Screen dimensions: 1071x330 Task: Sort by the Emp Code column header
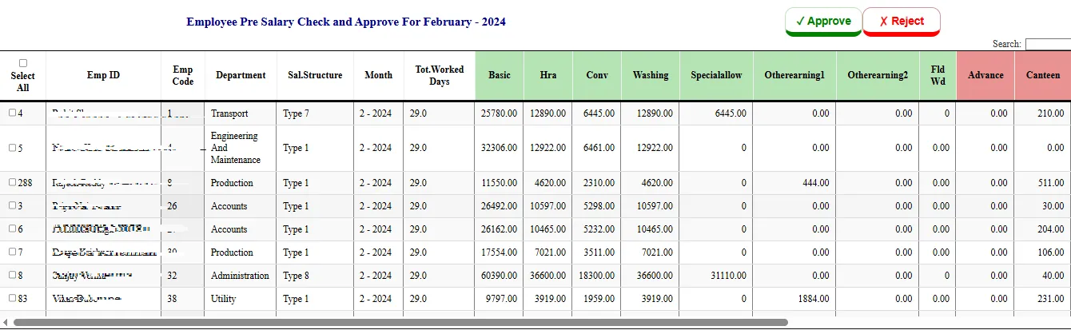pos(183,76)
